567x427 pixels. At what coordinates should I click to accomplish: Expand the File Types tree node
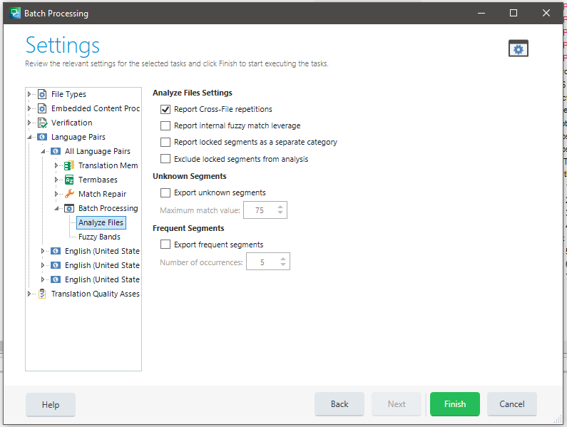click(30, 94)
